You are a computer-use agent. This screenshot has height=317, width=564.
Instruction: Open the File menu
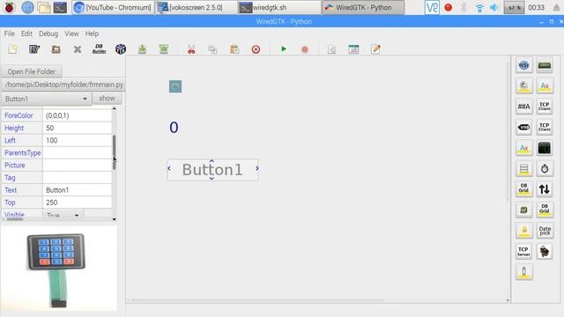tap(10, 33)
